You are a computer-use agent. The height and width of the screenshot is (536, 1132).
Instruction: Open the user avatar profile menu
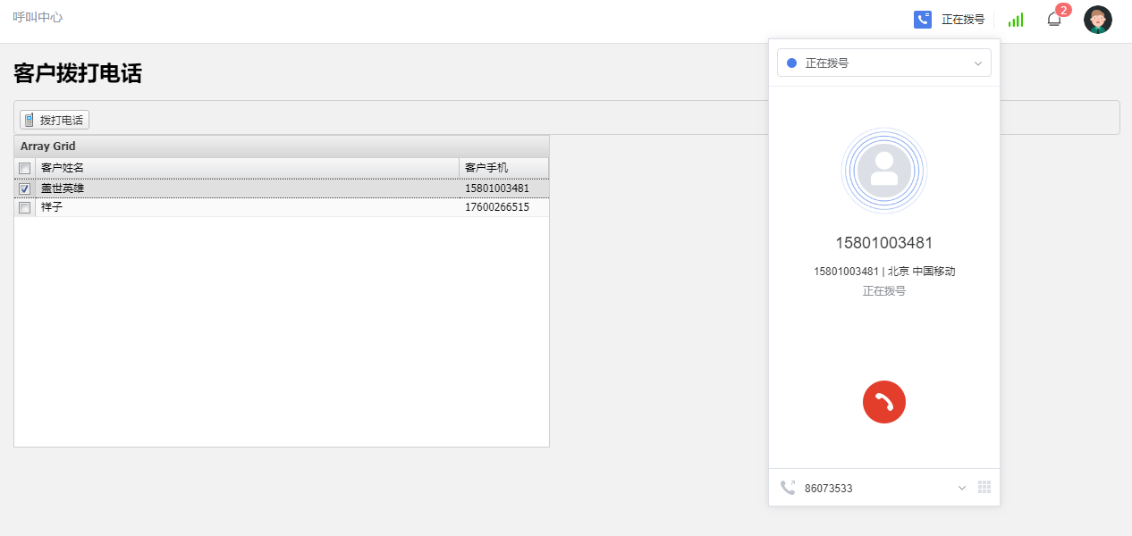coord(1097,20)
